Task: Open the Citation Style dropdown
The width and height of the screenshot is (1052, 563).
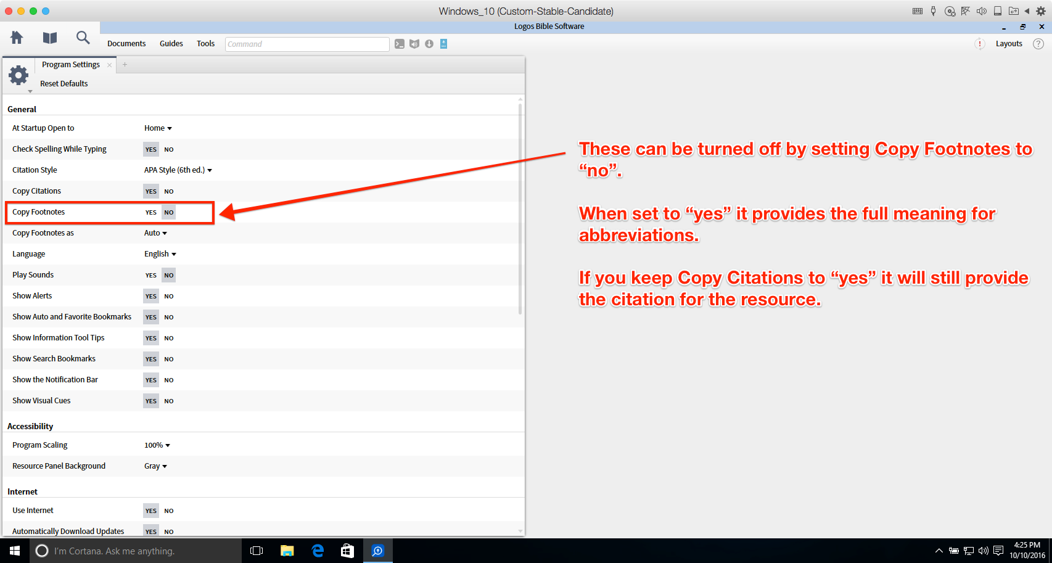Action: coord(178,170)
